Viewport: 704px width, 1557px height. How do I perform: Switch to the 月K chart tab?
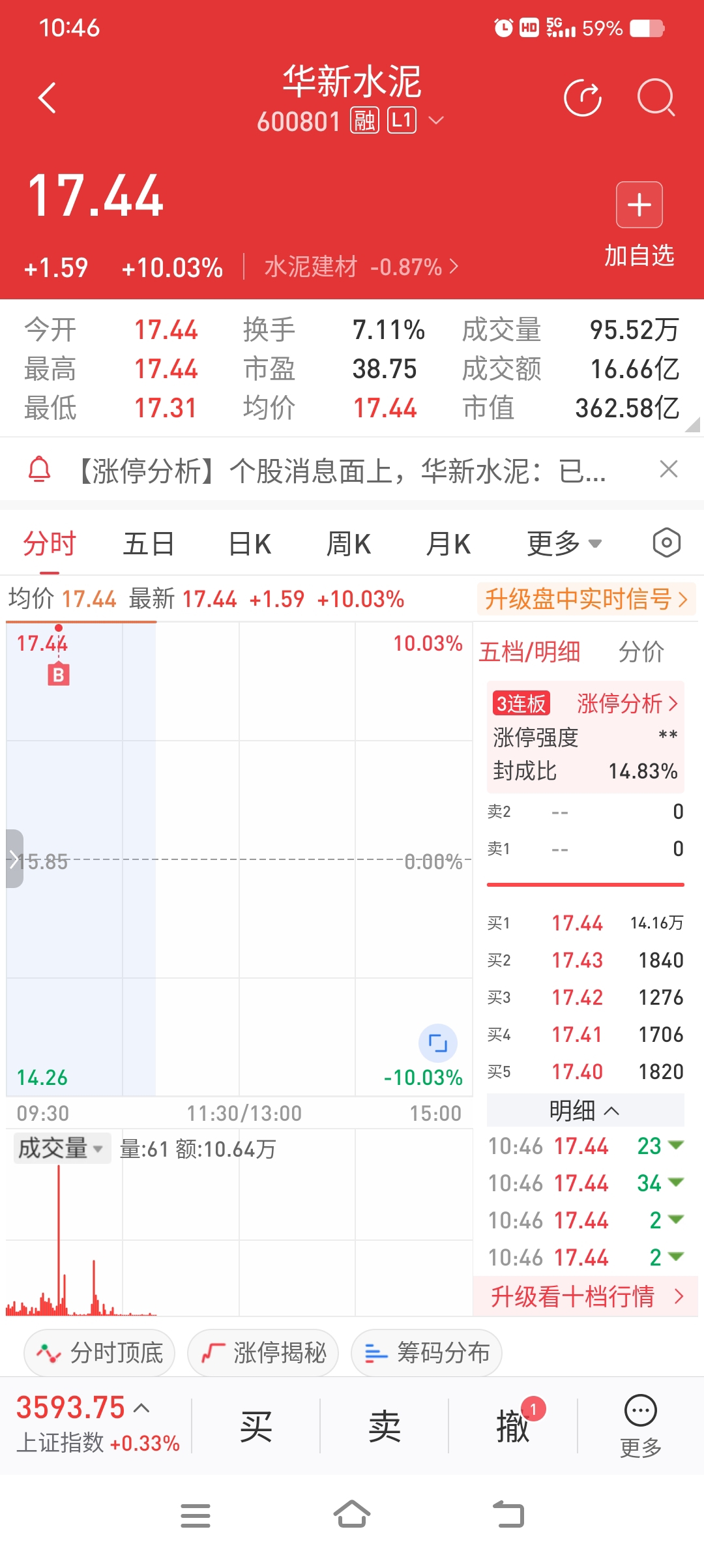[x=448, y=543]
